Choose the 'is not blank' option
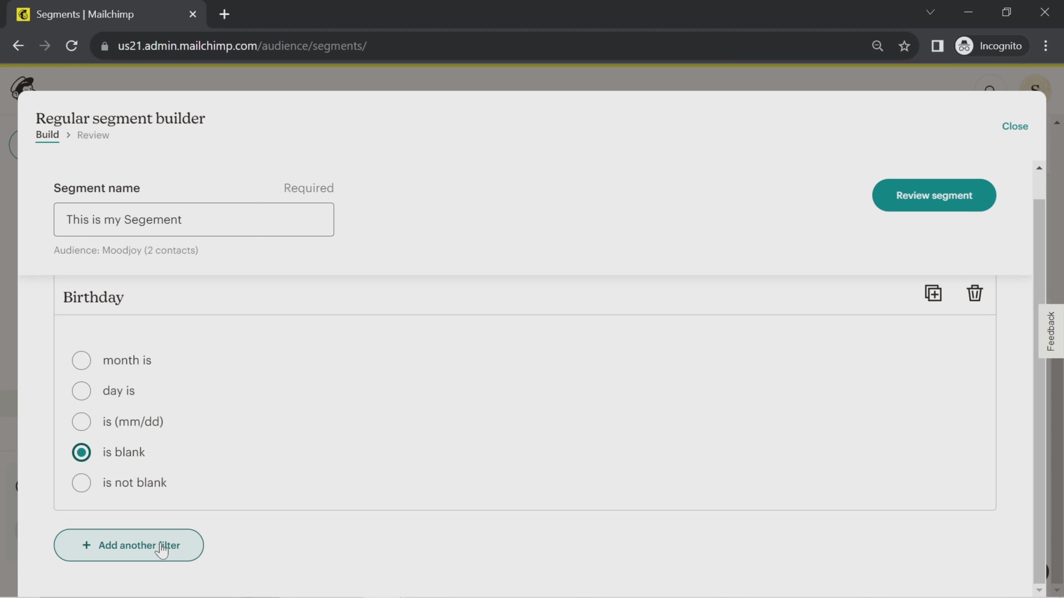The height and width of the screenshot is (598, 1064). pyautogui.click(x=81, y=483)
